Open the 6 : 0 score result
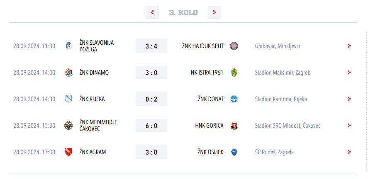Image resolution: width=373 pixels, height=179 pixels. [x=151, y=126]
